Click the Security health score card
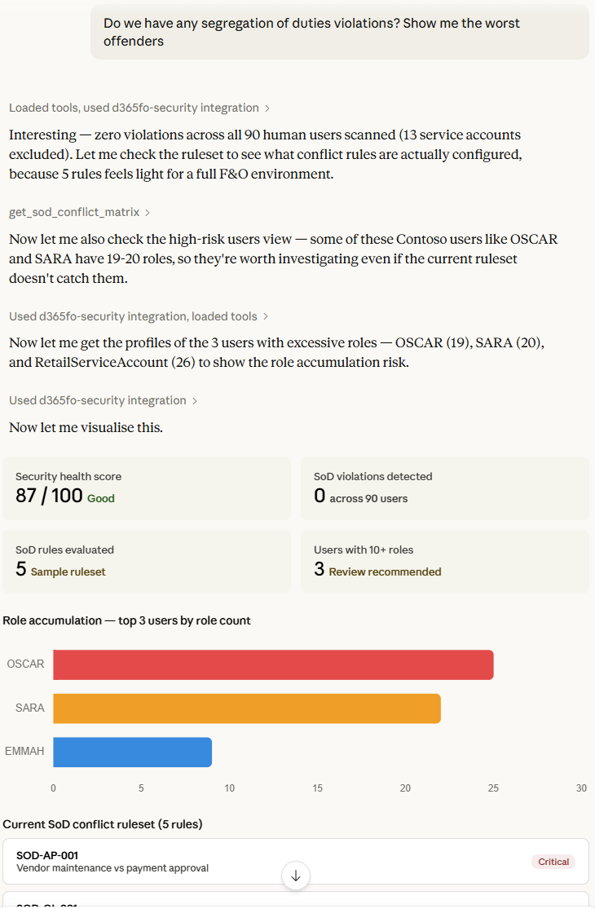The image size is (595, 909). point(147,488)
